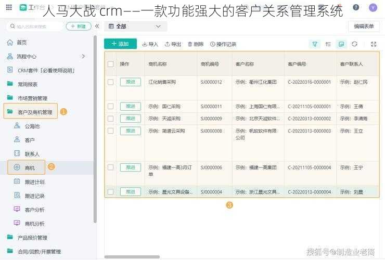Image resolution: width=385 pixels, height=260 pixels.
Task: Click the 新建 button in sidebar
Action: click(x=79, y=27)
